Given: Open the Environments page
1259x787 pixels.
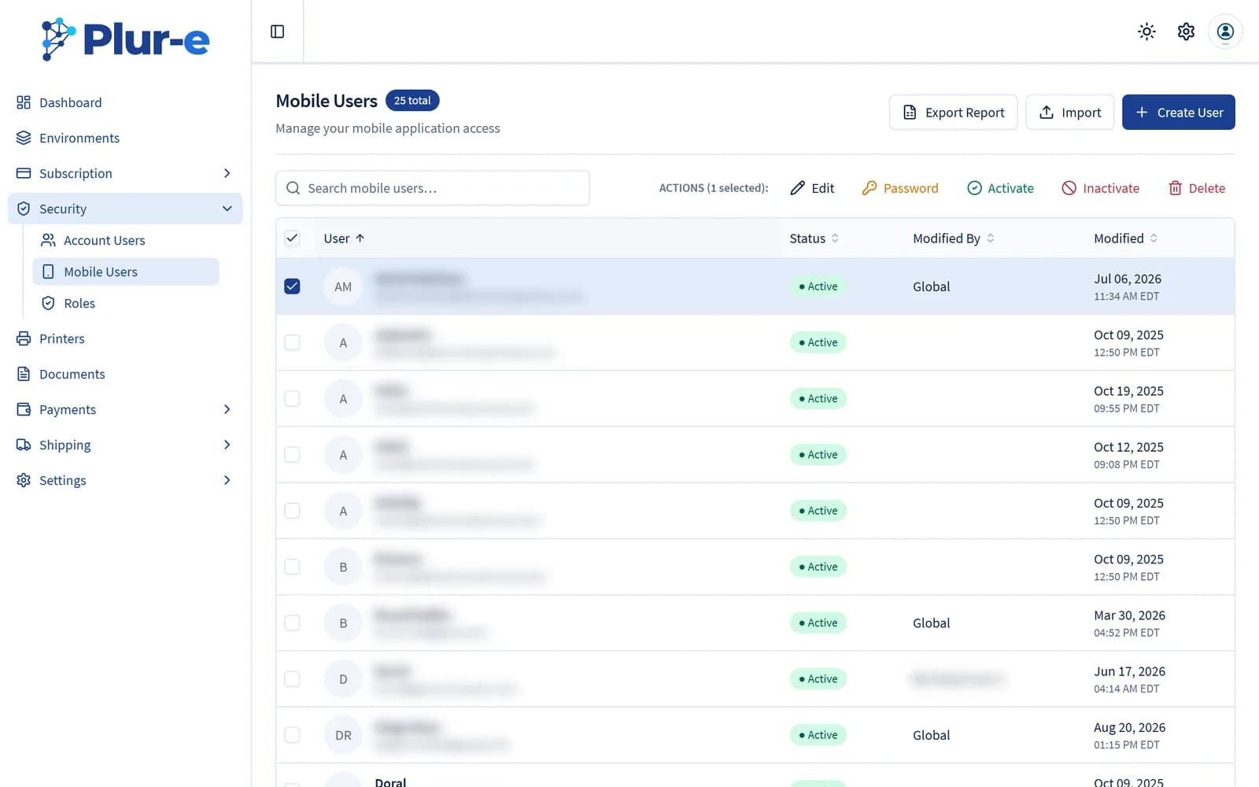Looking at the screenshot, I should click(x=125, y=138).
